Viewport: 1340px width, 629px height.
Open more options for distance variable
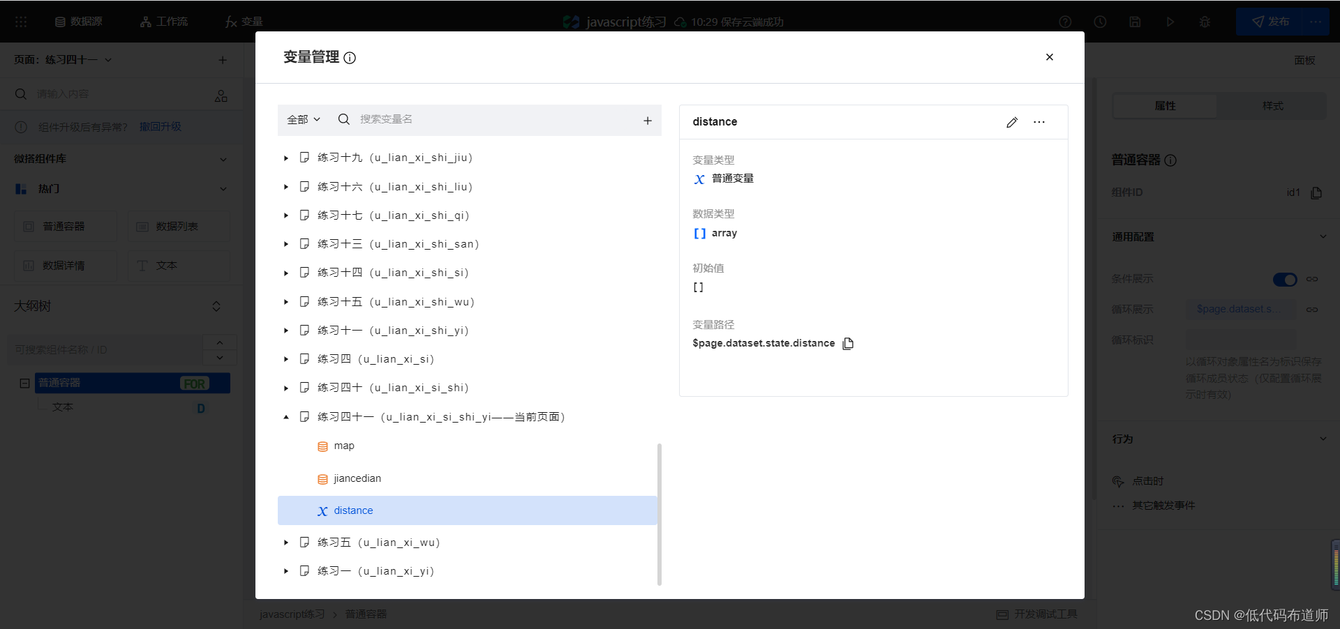1039,122
